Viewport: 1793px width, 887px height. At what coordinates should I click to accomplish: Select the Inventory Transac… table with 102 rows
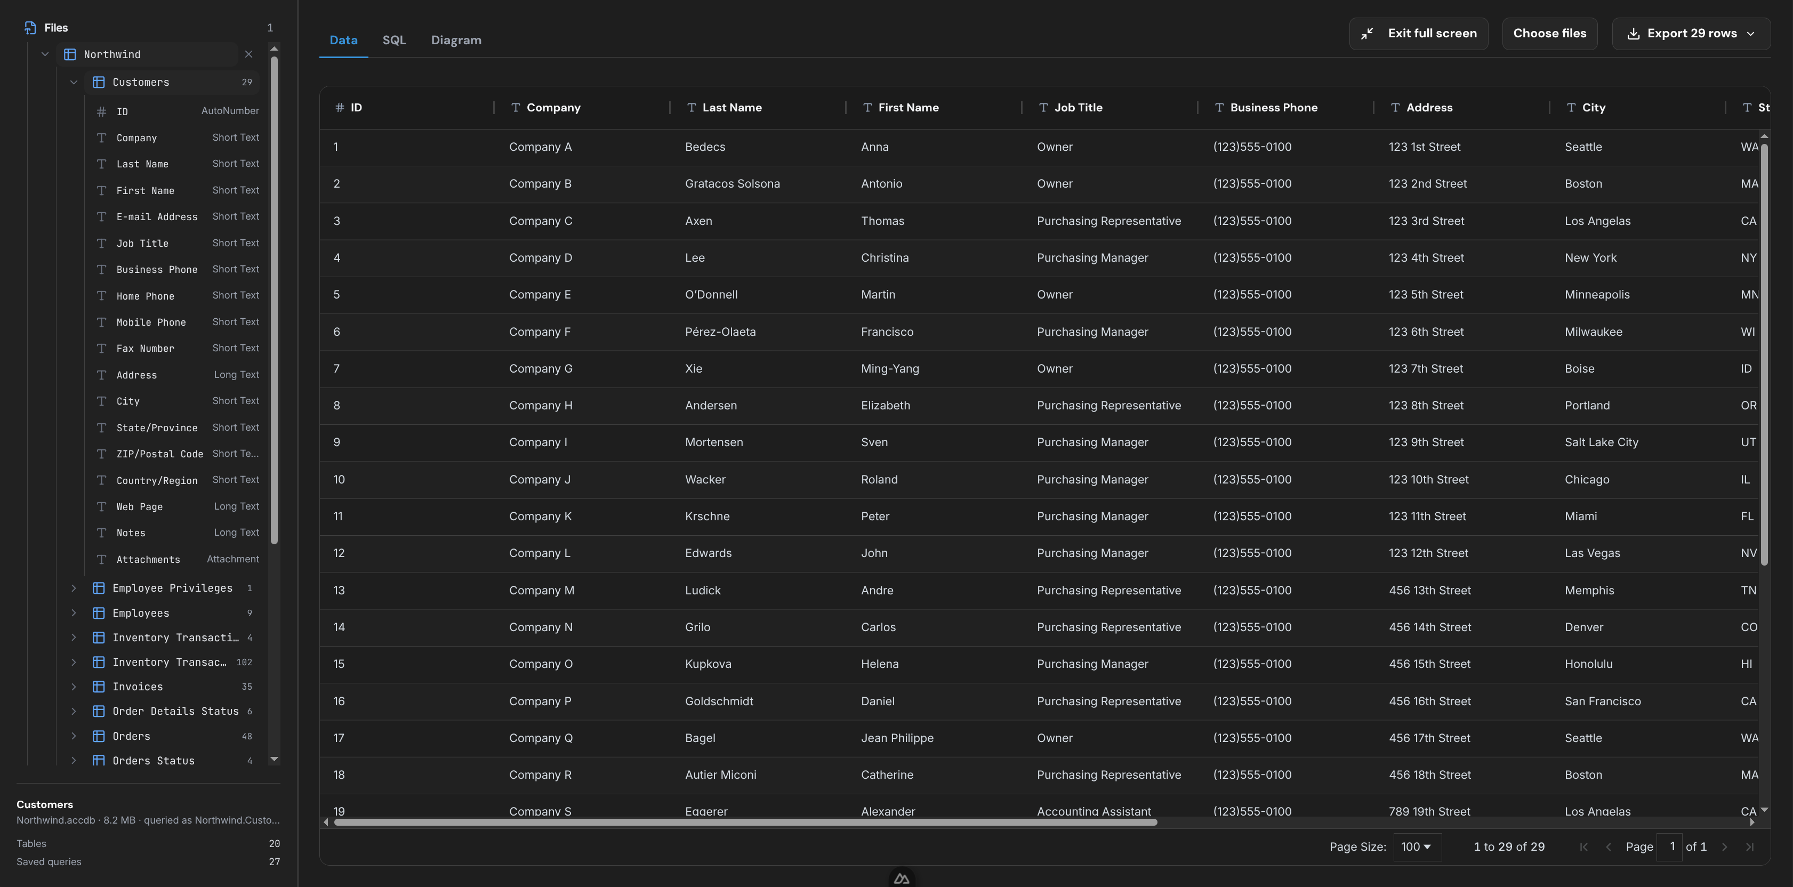[x=171, y=662]
